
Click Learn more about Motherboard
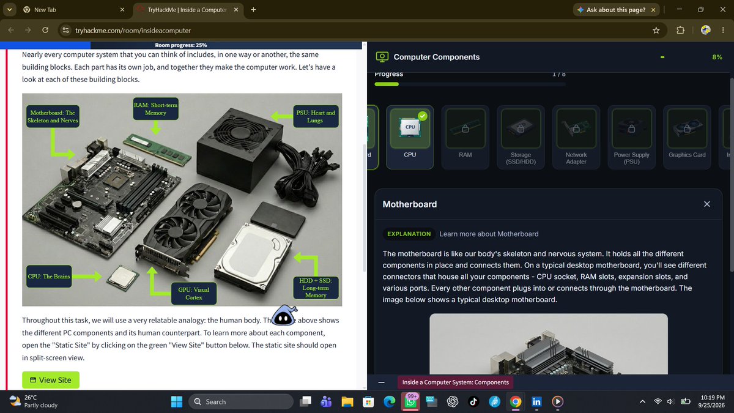tap(489, 234)
